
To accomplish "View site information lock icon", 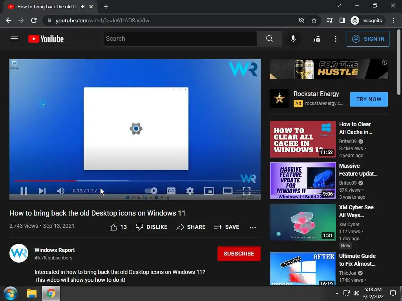I will (49, 20).
